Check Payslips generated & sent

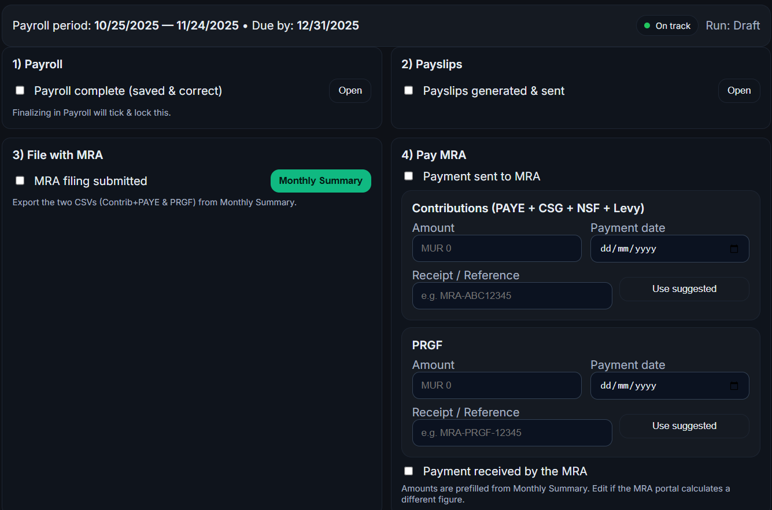[408, 90]
